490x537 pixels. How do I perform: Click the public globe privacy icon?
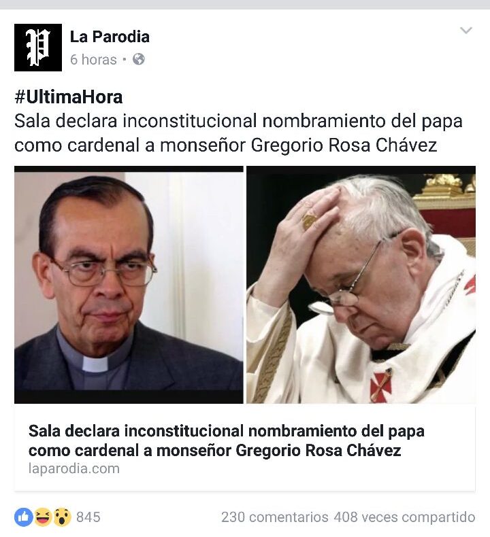tap(139, 59)
